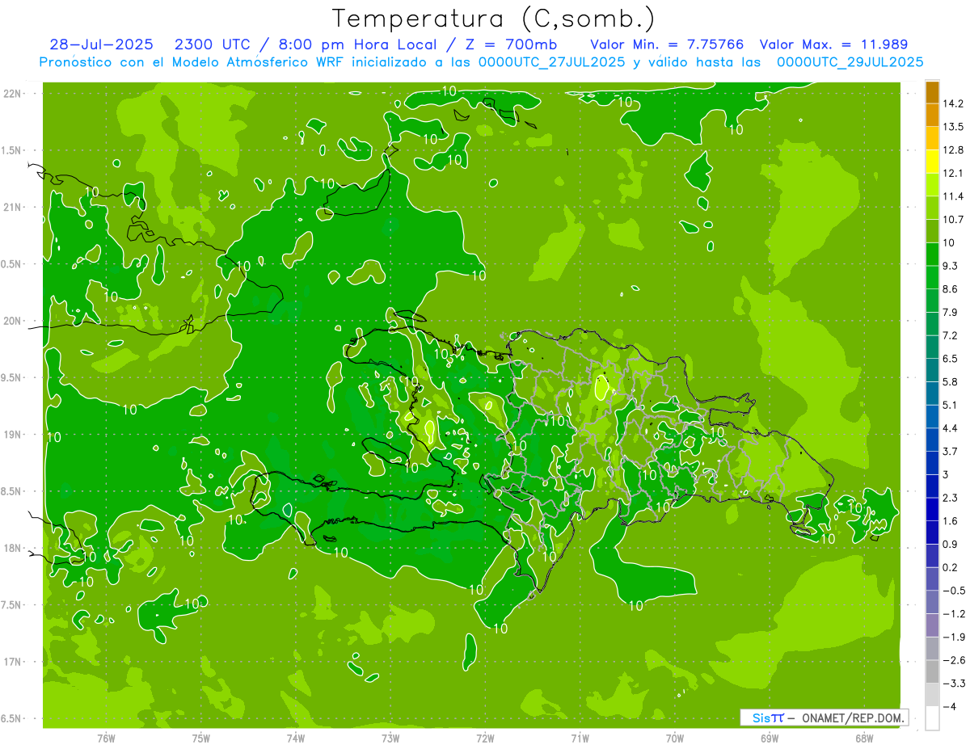Click the colorbar segment between 12.8 and 12.1
970x749 pixels.
tap(932, 162)
